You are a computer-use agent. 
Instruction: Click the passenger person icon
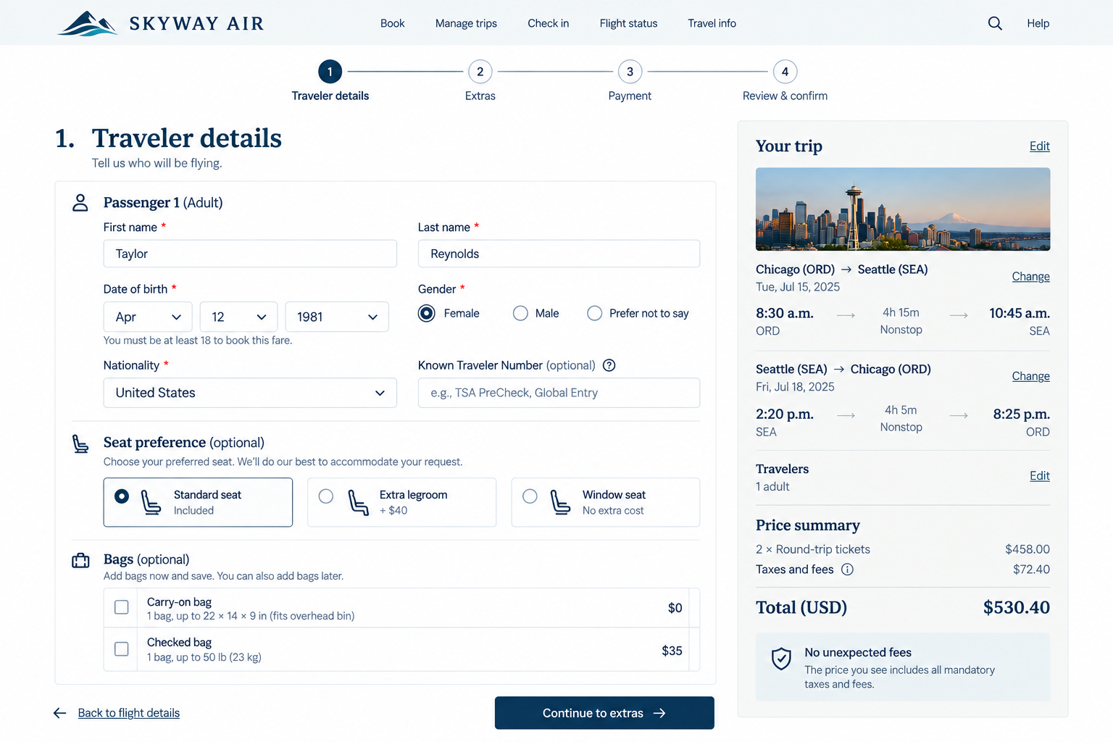coord(80,203)
